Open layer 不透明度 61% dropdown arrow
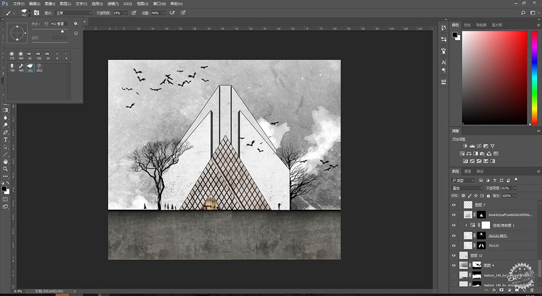This screenshot has height=296, width=542. 515,188
